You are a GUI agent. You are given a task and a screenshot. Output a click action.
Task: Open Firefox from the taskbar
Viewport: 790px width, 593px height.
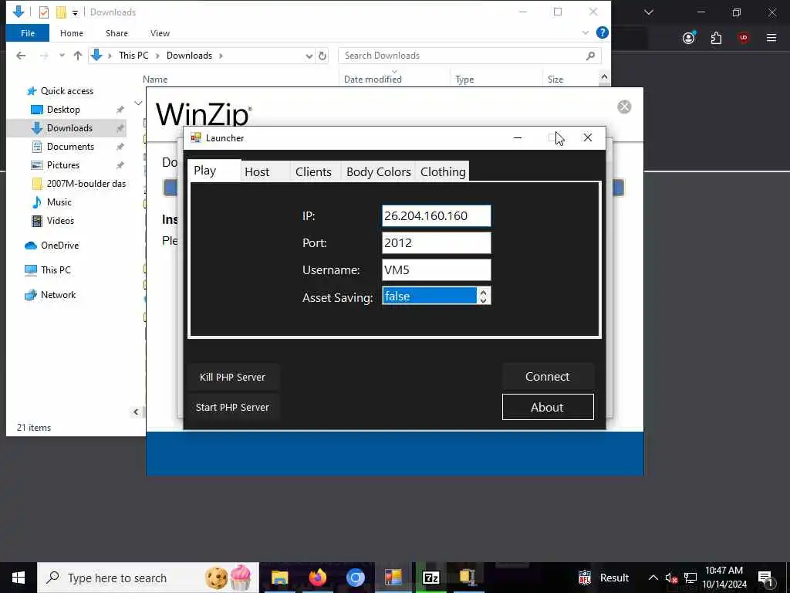click(317, 578)
